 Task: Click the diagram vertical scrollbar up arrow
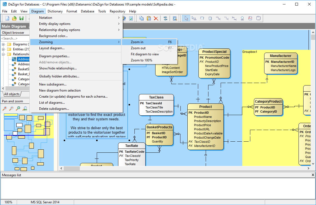coord(313,32)
